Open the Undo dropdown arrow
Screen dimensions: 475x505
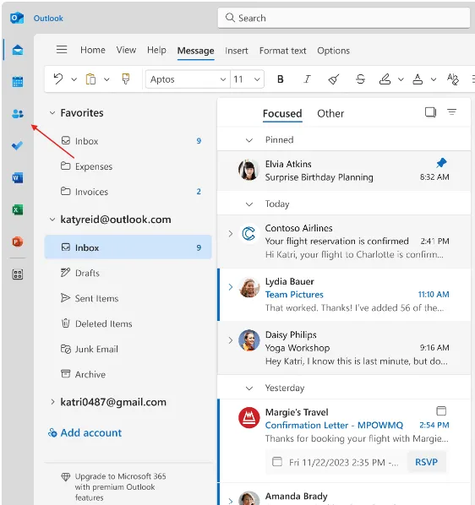coord(74,79)
